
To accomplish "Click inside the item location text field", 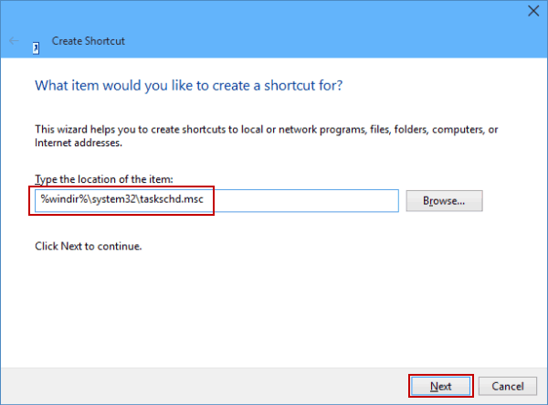I will (x=274, y=200).
